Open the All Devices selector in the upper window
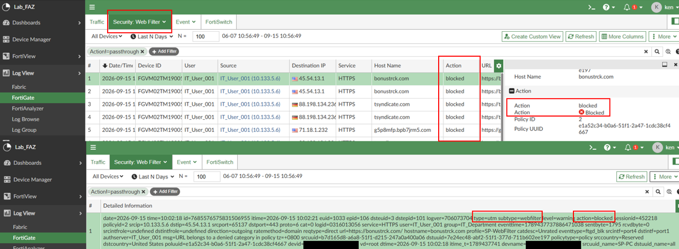This screenshot has width=679, height=249. click(x=107, y=37)
